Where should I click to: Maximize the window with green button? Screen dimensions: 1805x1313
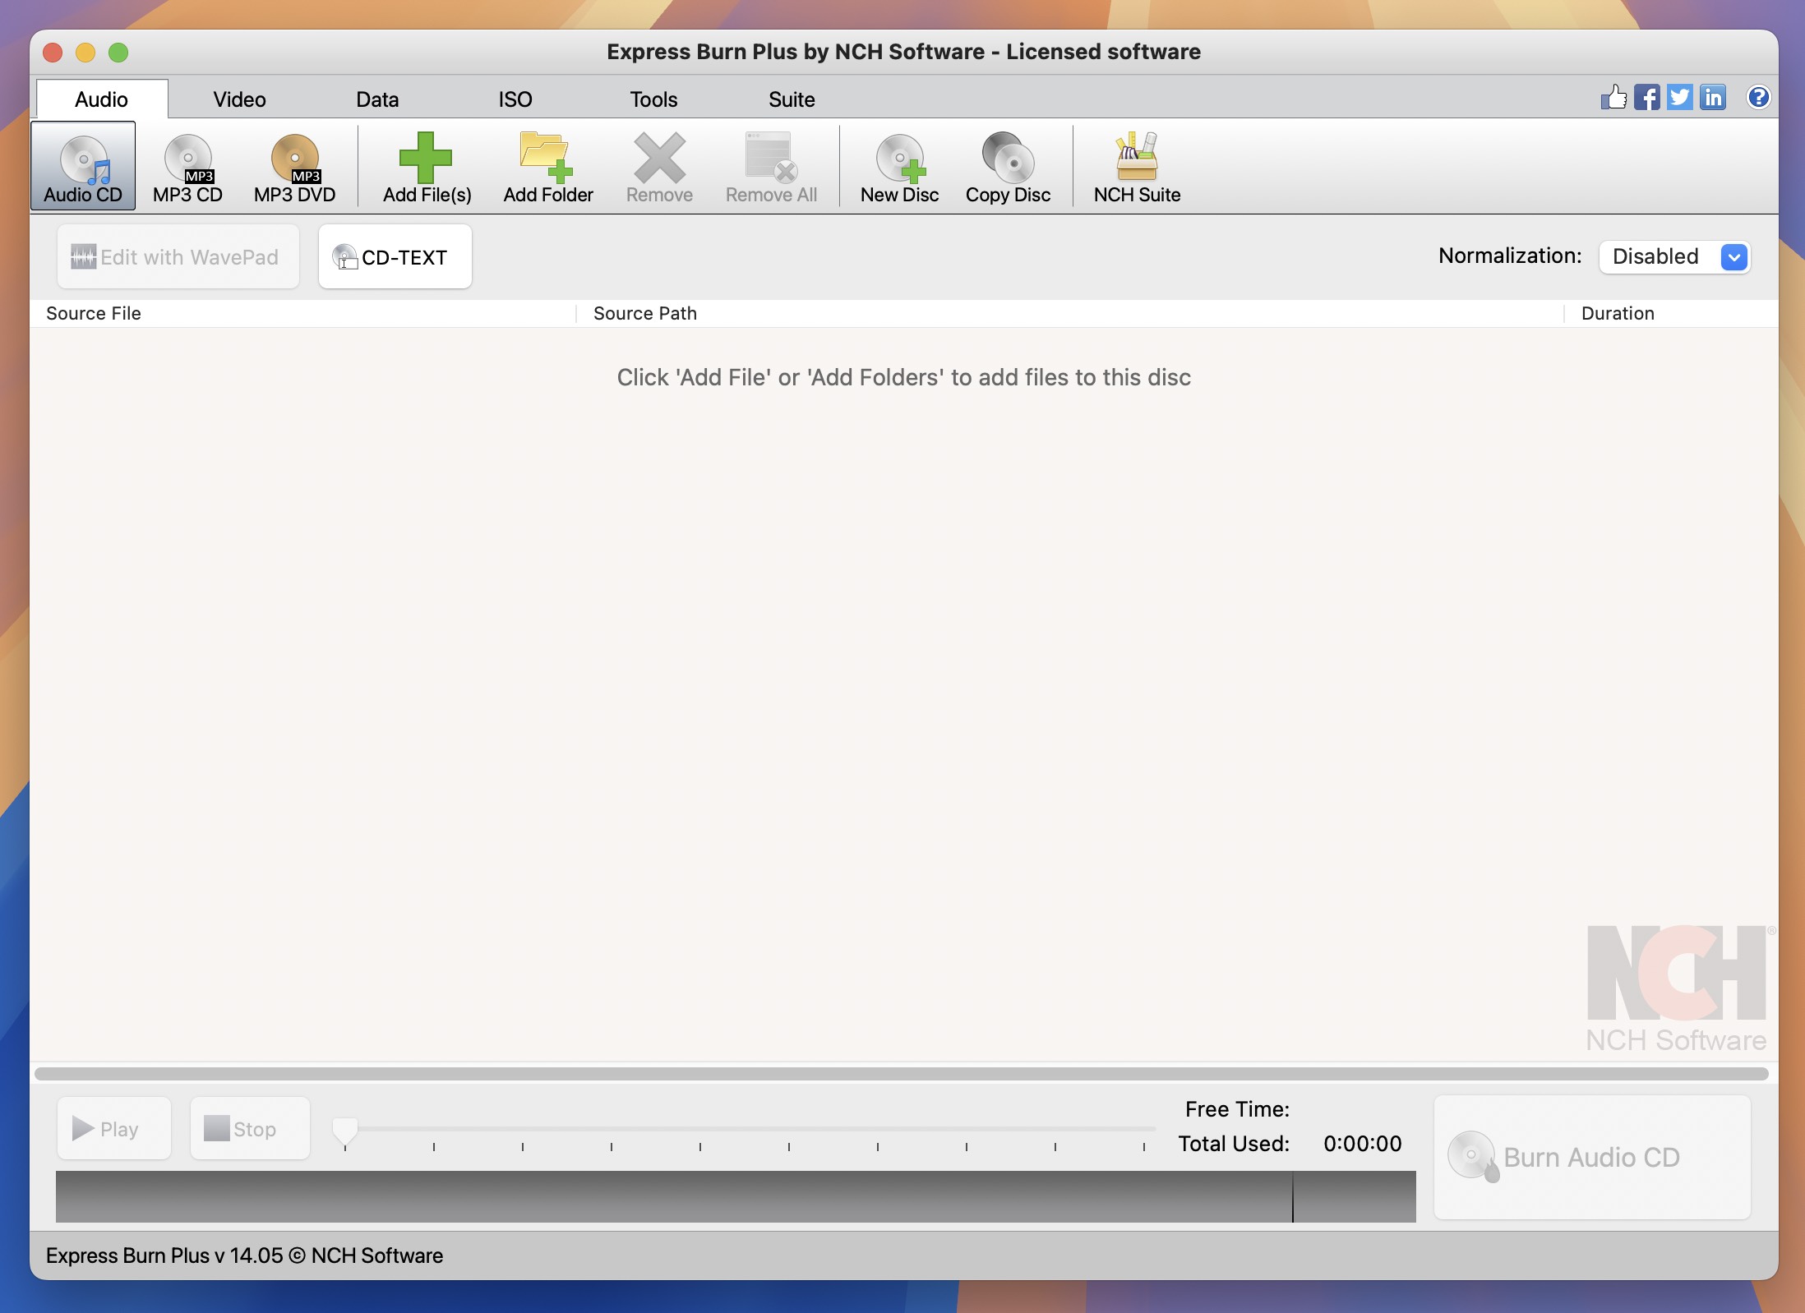pos(118,53)
